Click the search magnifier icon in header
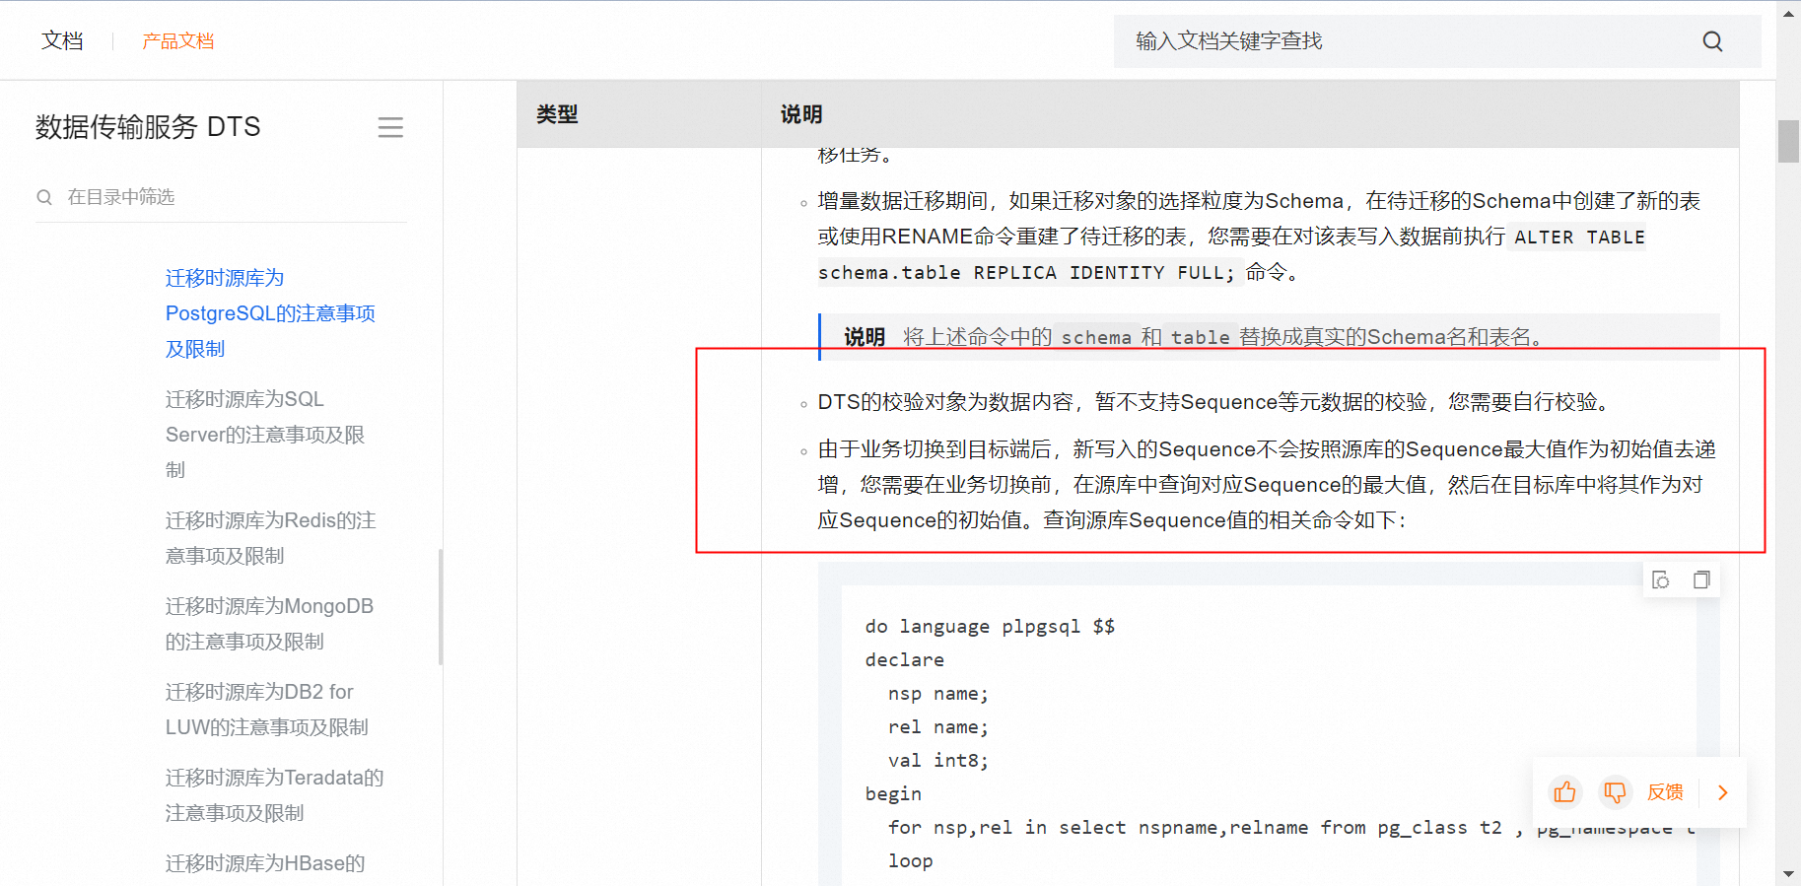The width and height of the screenshot is (1801, 886). pyautogui.click(x=1712, y=41)
